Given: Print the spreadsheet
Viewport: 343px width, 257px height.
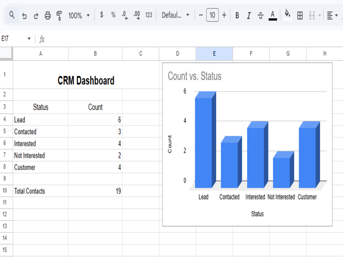Looking at the screenshot, I should [x=47, y=15].
